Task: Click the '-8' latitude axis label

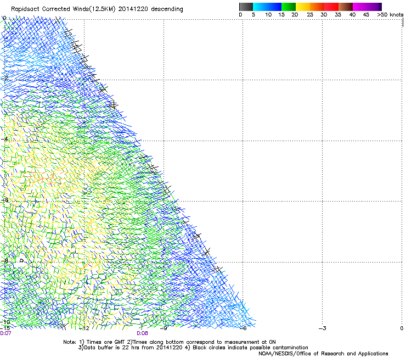Action: 4,261
